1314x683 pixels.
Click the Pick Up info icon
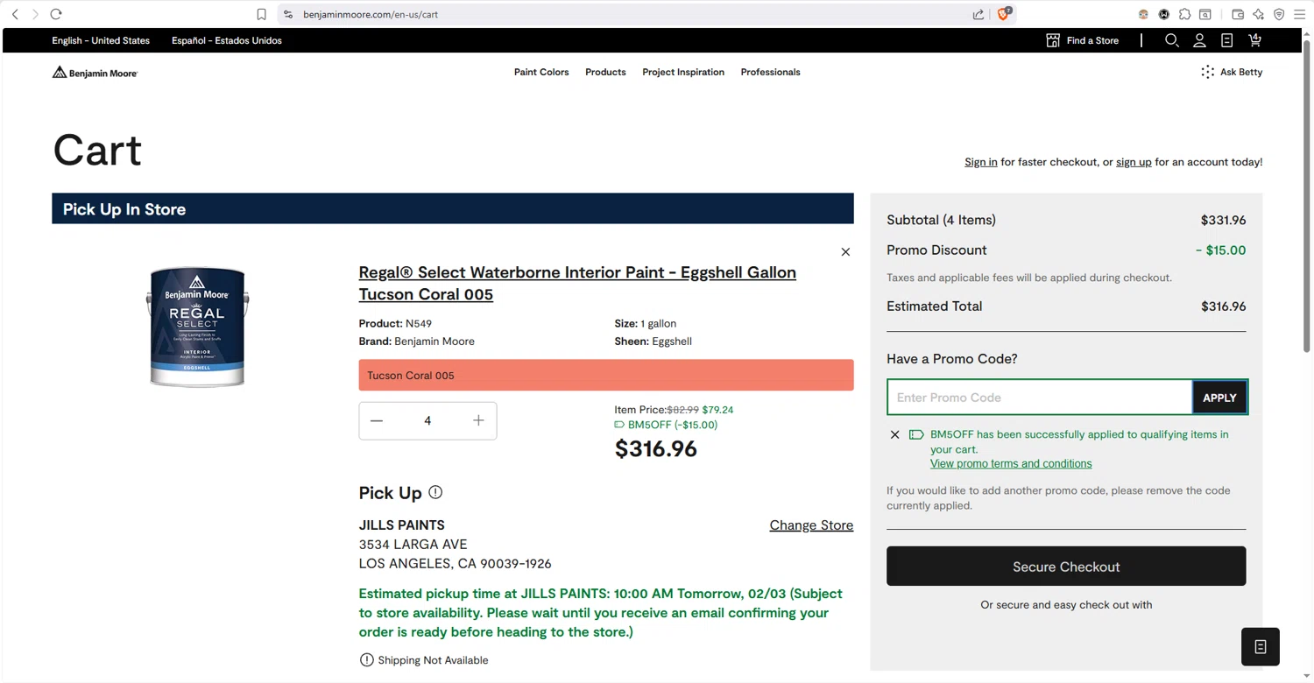pyautogui.click(x=435, y=492)
